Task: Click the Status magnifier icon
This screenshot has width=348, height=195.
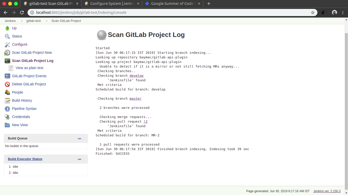Action: [7, 36]
